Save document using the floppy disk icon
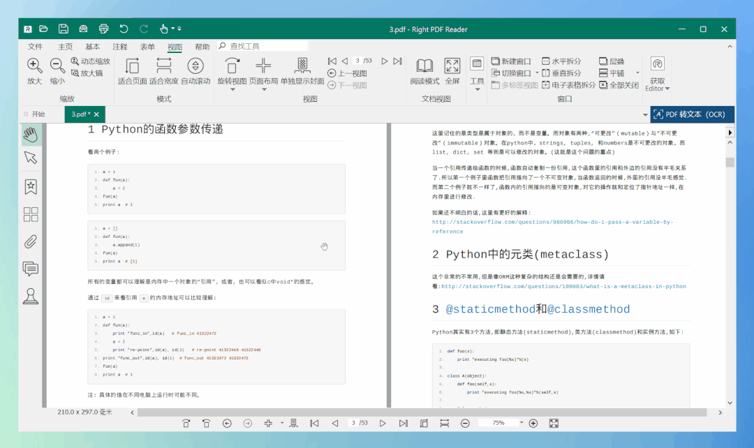 coord(64,29)
